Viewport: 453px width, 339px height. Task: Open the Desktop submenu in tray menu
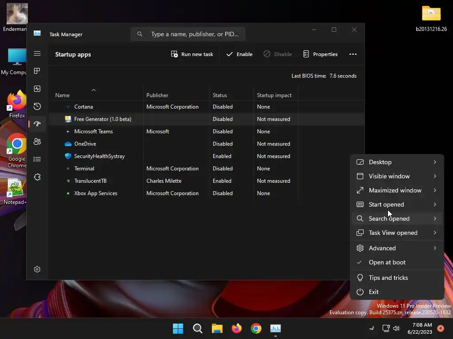coord(397,162)
